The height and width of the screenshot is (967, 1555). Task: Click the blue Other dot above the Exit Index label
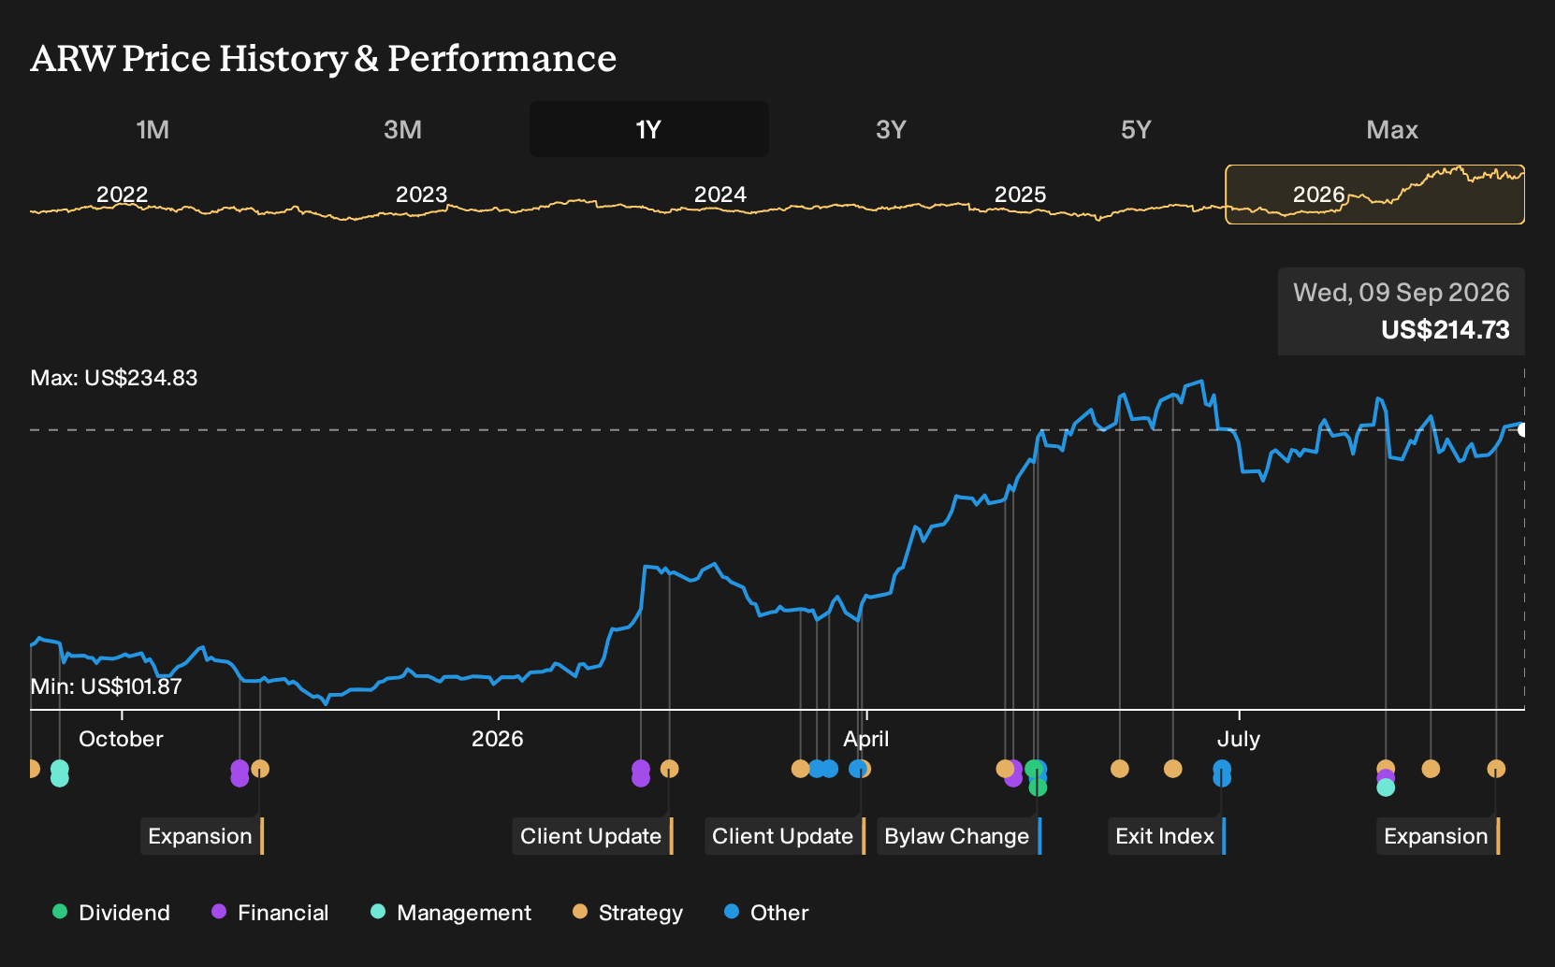coord(1222,772)
